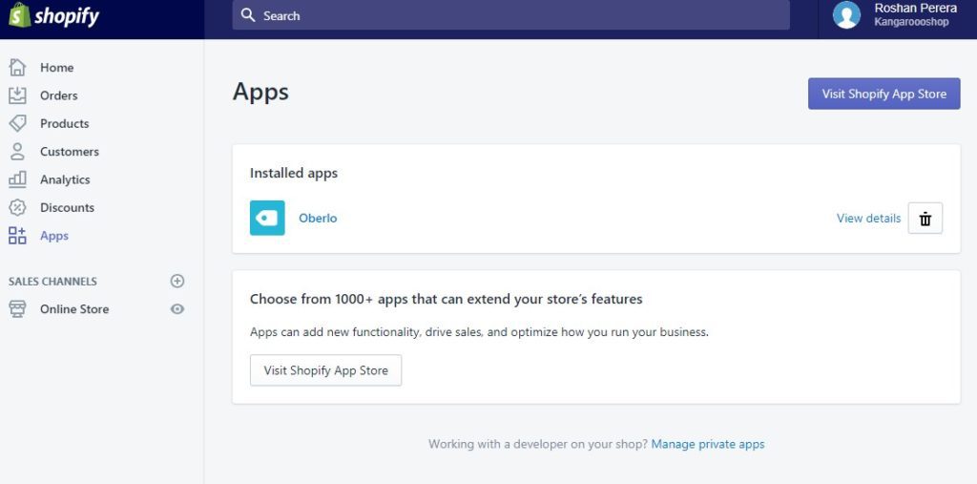Click the Analytics bar chart icon

click(x=17, y=179)
